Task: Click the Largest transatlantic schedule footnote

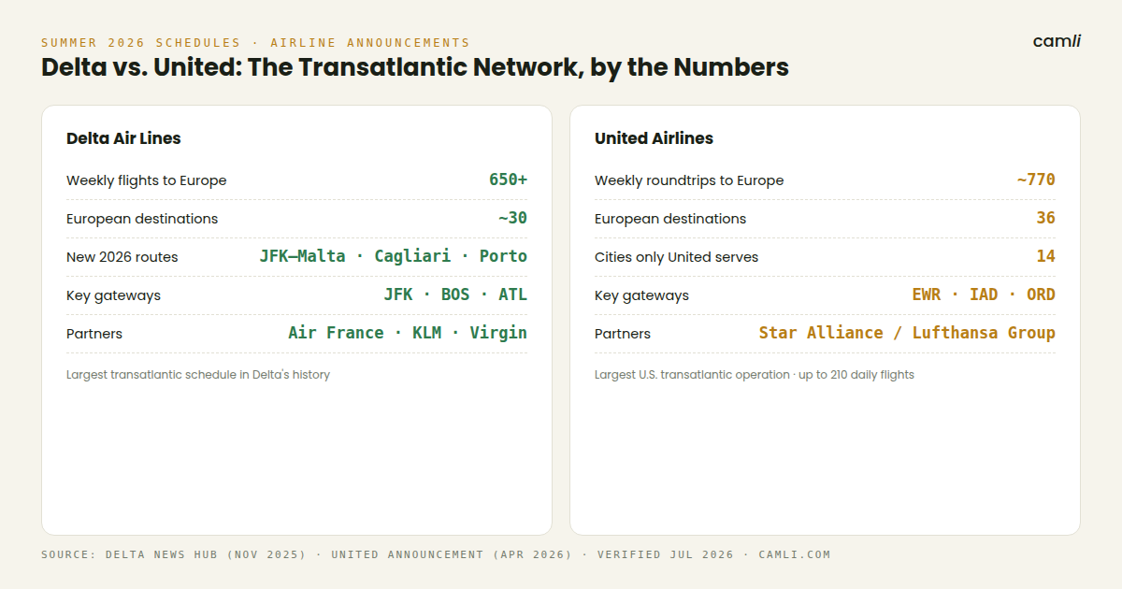Action: [x=198, y=375]
